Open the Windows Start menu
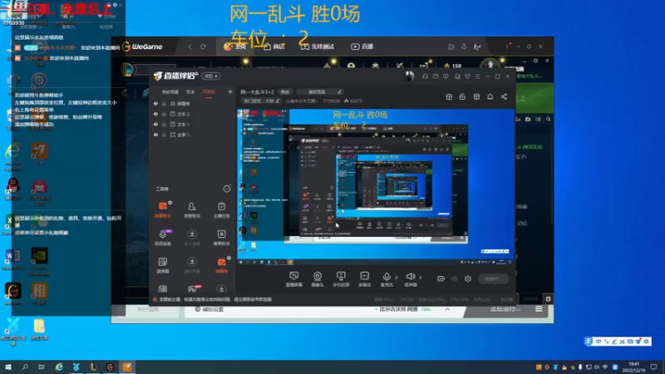Image resolution: width=665 pixels, height=374 pixels. [x=8, y=367]
